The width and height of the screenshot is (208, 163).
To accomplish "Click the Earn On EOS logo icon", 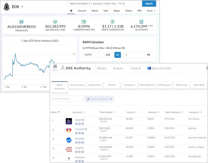I will pyautogui.click(x=149, y=68).
